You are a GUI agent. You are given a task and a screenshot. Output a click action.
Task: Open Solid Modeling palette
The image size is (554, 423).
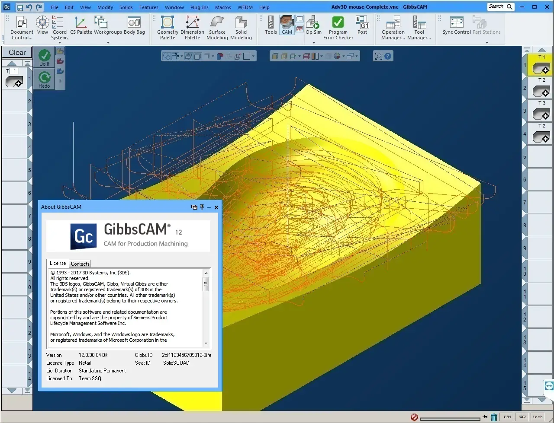(241, 28)
